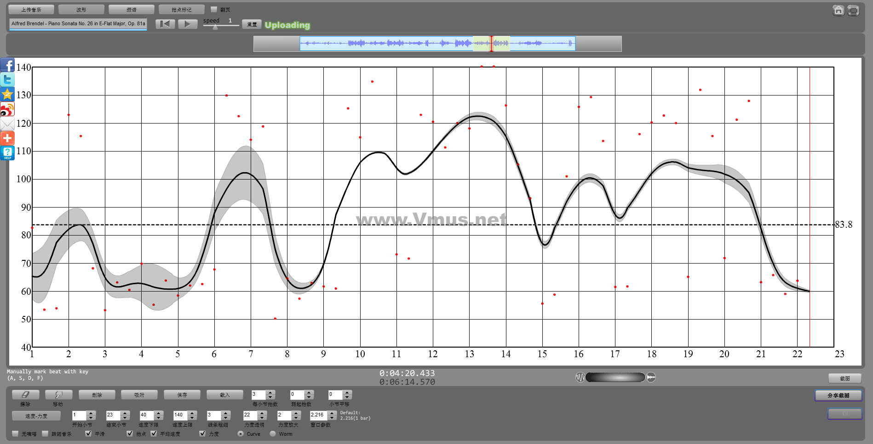Uncheck the 力度 dynamics checkbox
This screenshot has height=444, width=873.
pyautogui.click(x=202, y=433)
